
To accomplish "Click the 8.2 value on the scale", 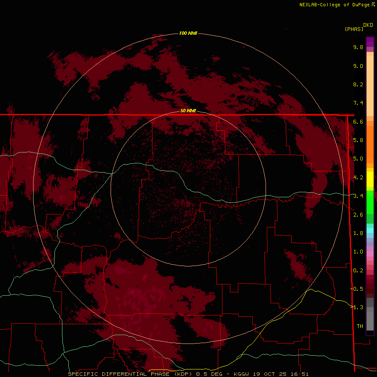I will tap(358, 84).
